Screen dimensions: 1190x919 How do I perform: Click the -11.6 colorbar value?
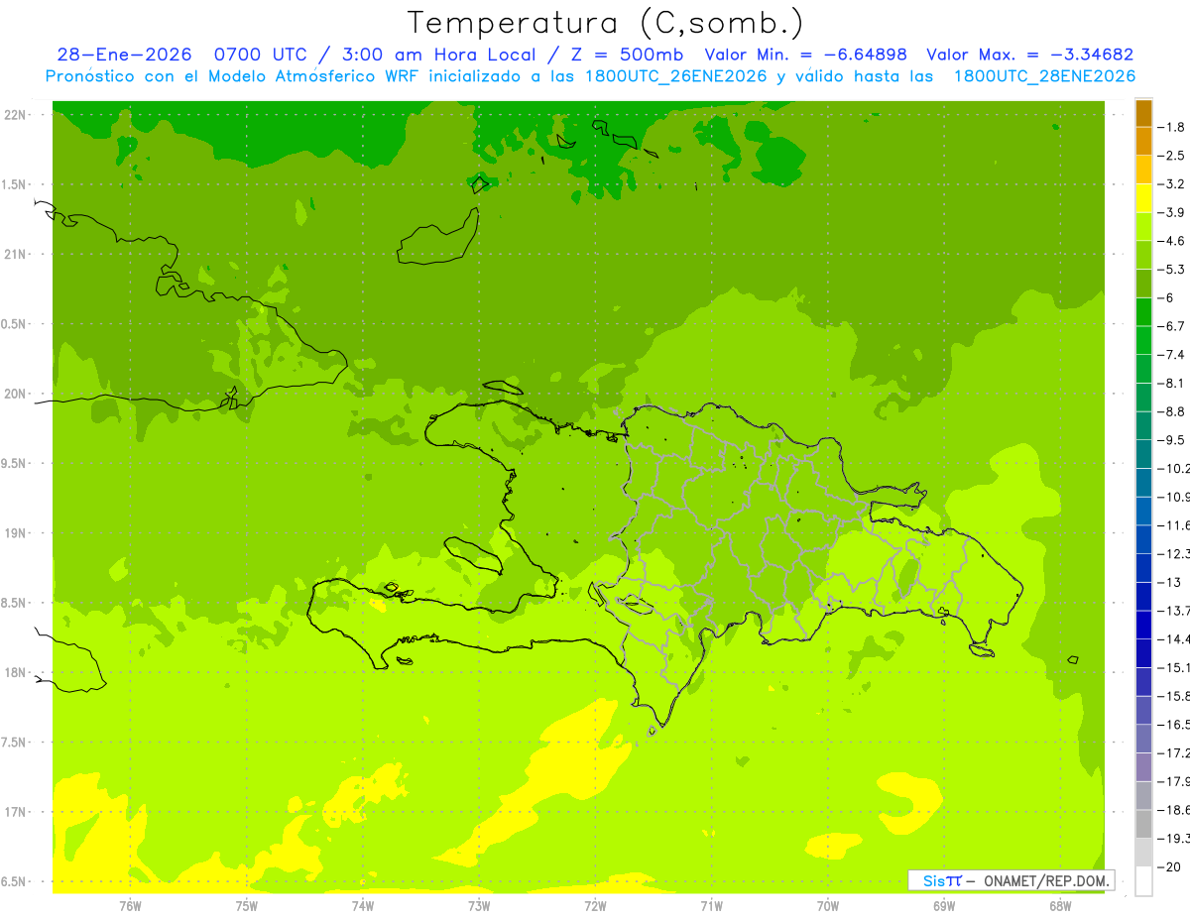tap(1175, 525)
